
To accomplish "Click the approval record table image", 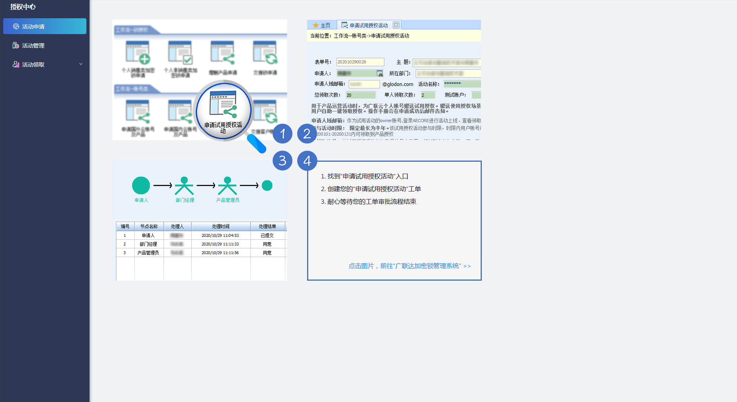I will pos(200,251).
